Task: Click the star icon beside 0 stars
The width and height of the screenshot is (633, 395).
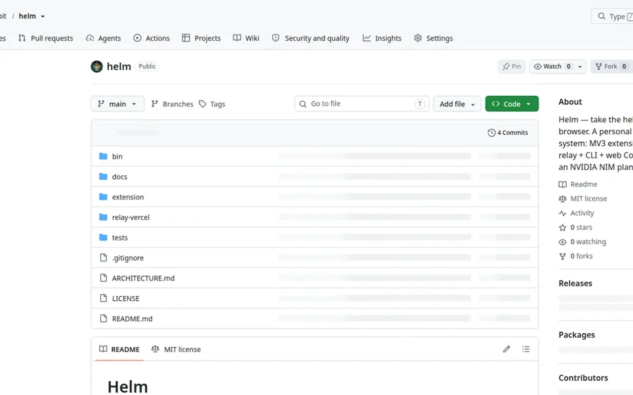Action: (x=562, y=228)
